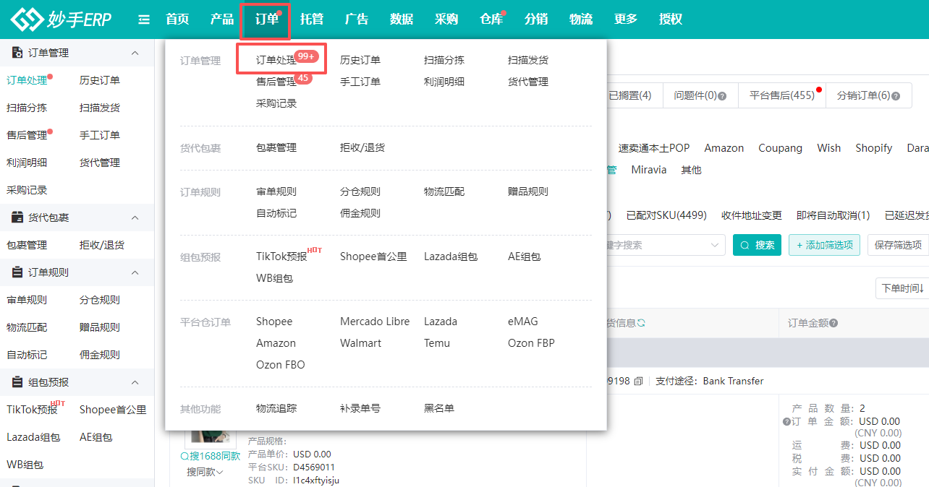929x487 pixels.
Task: Collapse the 订单管理 section in the sidebar
Action: pyautogui.click(x=135, y=53)
